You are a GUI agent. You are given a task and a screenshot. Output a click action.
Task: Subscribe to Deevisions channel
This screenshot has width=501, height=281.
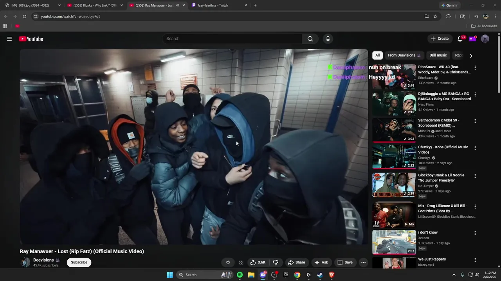pyautogui.click(x=79, y=262)
